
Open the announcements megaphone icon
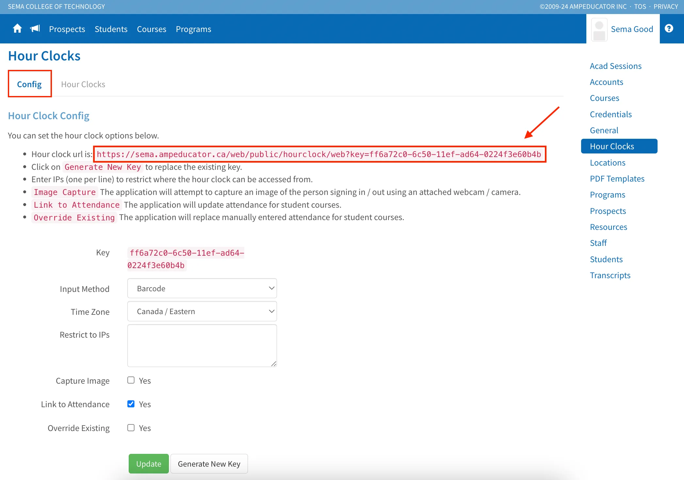click(35, 29)
